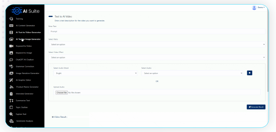Click the Video Result heading

60,117
